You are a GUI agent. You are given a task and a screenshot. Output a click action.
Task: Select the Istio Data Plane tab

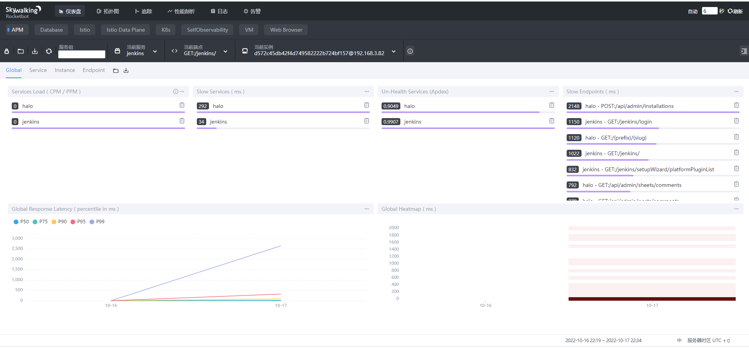[126, 30]
